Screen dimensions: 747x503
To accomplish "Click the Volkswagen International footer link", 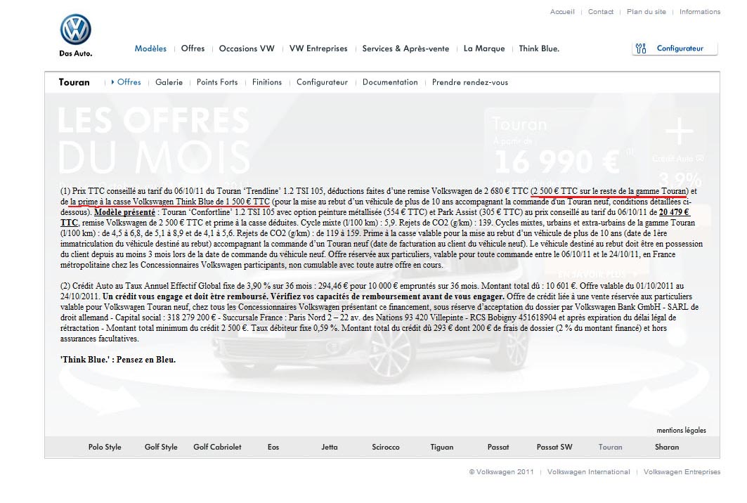I will 588,471.
